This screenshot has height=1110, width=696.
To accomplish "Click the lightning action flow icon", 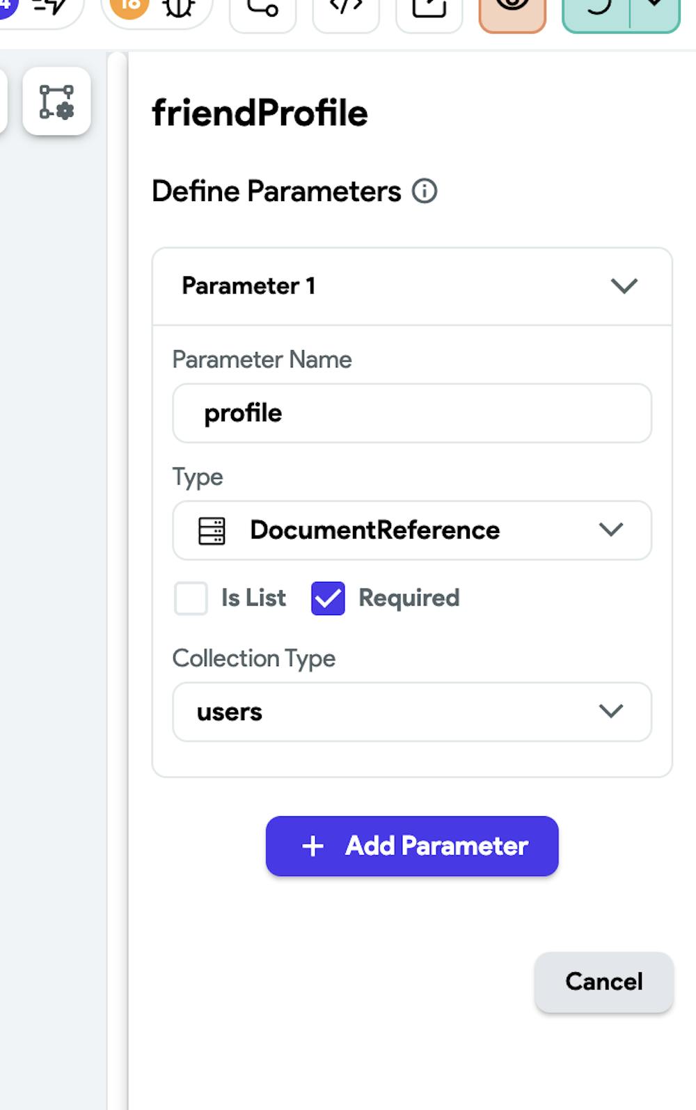I will [50, 8].
